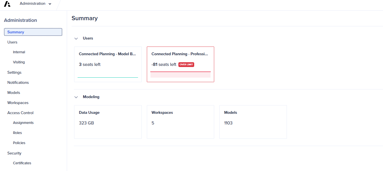This screenshot has width=383, height=171.
Task: Collapse the Modeling section chevron
Action: pyautogui.click(x=76, y=97)
